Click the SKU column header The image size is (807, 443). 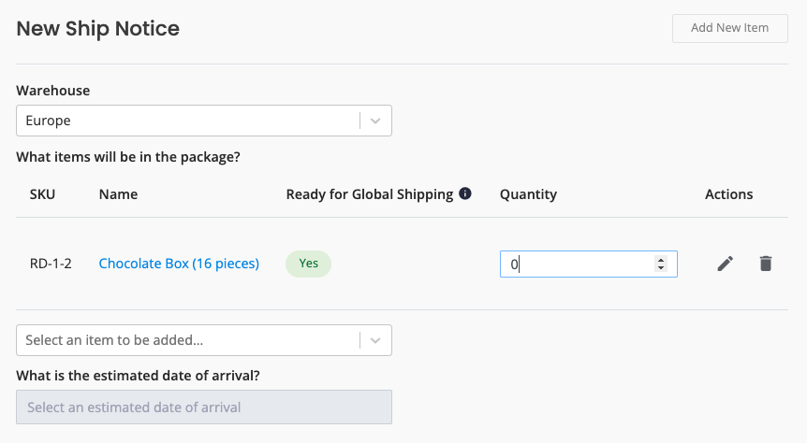(x=42, y=194)
